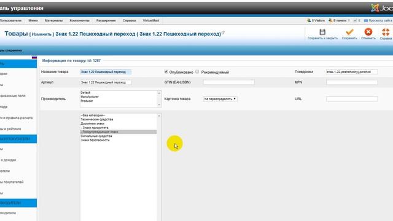Click the Save and close floppy icon
This screenshot has width=393, height=221.
point(322,32)
